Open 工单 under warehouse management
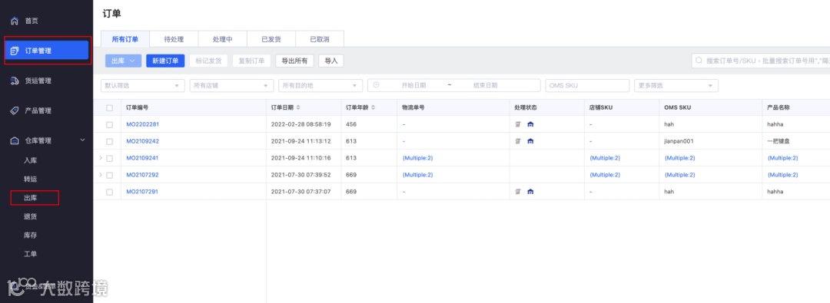830x303 pixels. pos(30,255)
